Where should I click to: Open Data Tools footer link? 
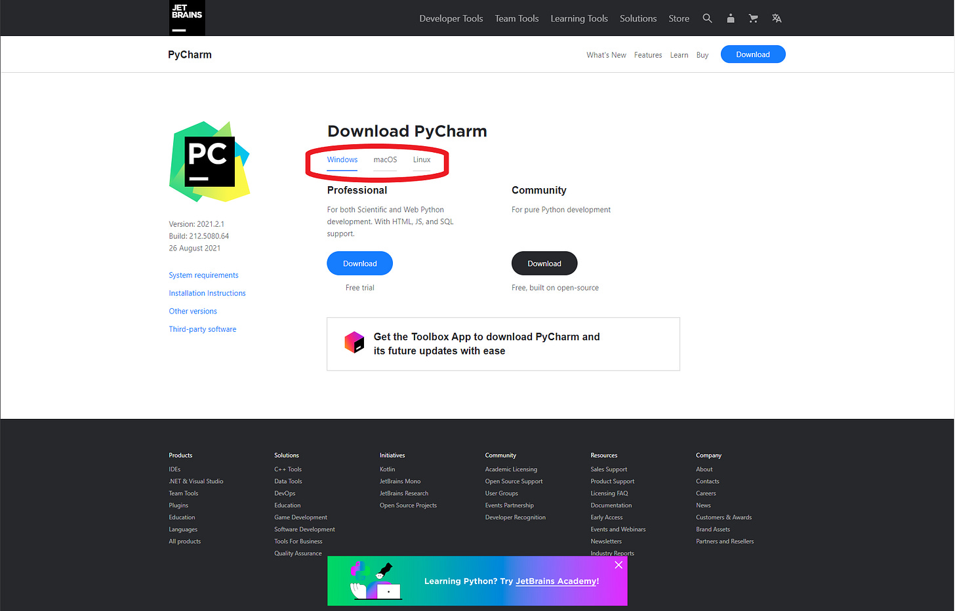tap(288, 481)
